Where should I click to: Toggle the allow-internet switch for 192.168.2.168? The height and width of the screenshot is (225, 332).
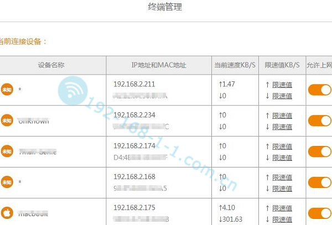click(x=319, y=182)
